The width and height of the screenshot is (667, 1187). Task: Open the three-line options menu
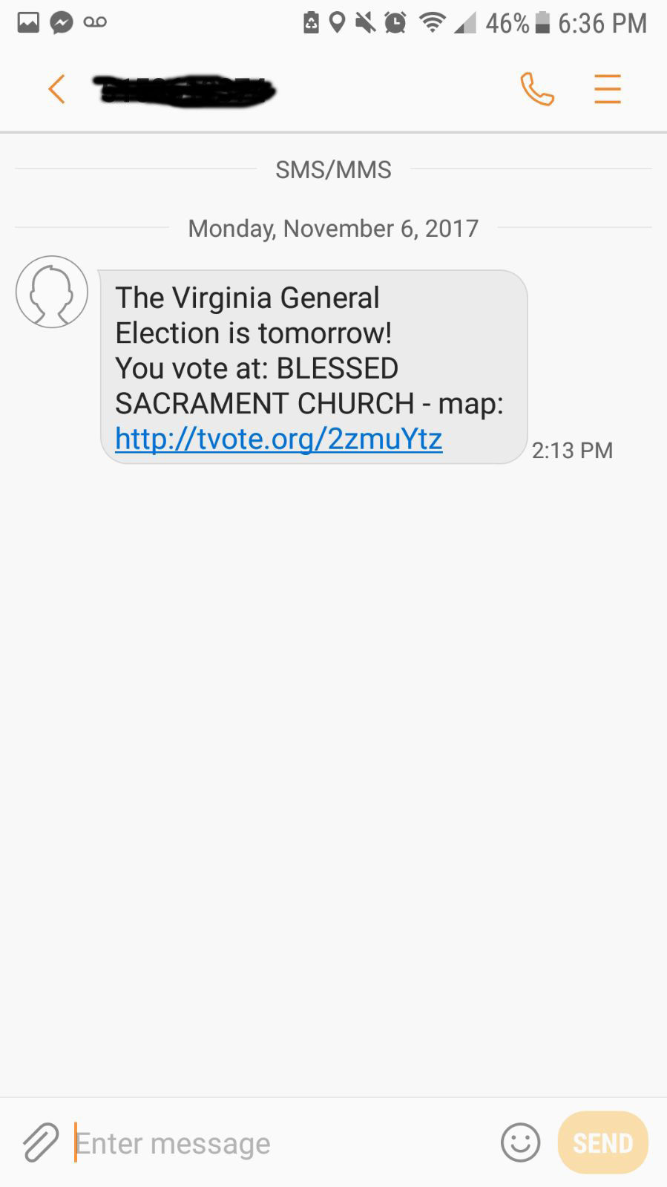tap(607, 90)
